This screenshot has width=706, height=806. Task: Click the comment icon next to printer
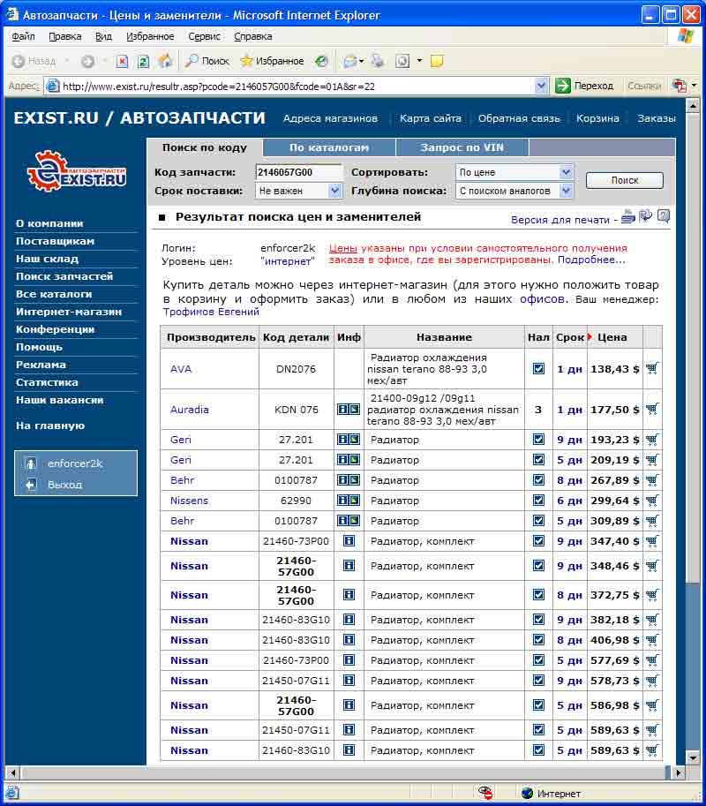pos(646,216)
